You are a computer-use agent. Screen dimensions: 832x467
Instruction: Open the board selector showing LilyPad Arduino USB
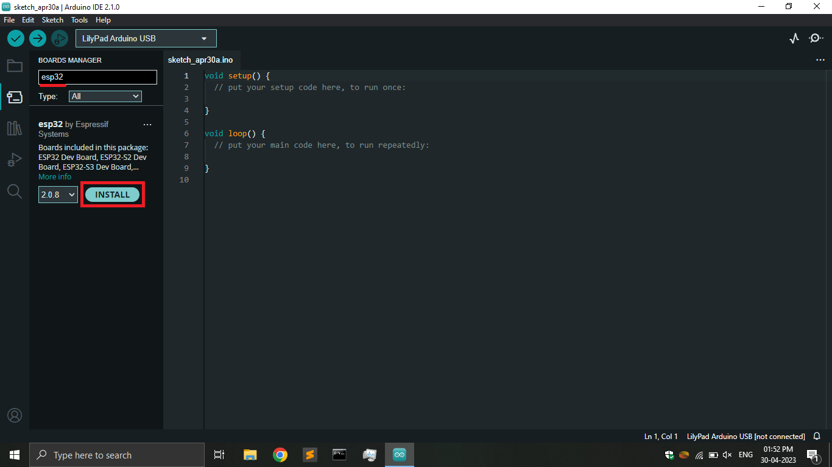click(x=146, y=38)
